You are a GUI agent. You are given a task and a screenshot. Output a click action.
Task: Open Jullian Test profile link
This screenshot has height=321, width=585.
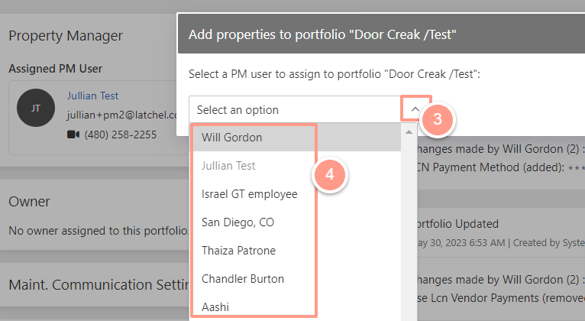click(92, 96)
